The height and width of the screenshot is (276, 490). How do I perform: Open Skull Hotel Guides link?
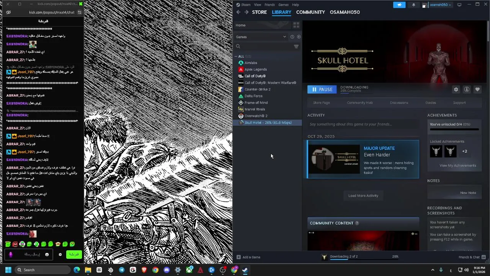point(431,103)
